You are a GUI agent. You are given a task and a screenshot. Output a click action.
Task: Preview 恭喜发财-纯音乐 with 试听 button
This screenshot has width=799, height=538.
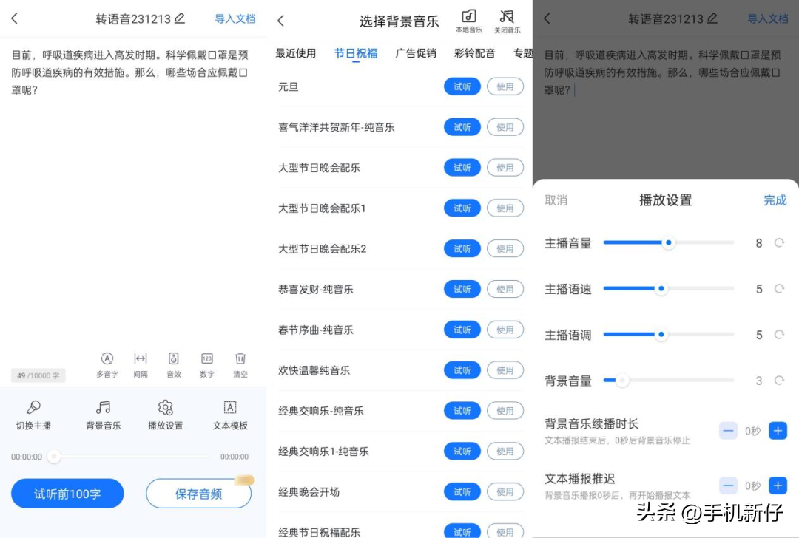coord(462,290)
